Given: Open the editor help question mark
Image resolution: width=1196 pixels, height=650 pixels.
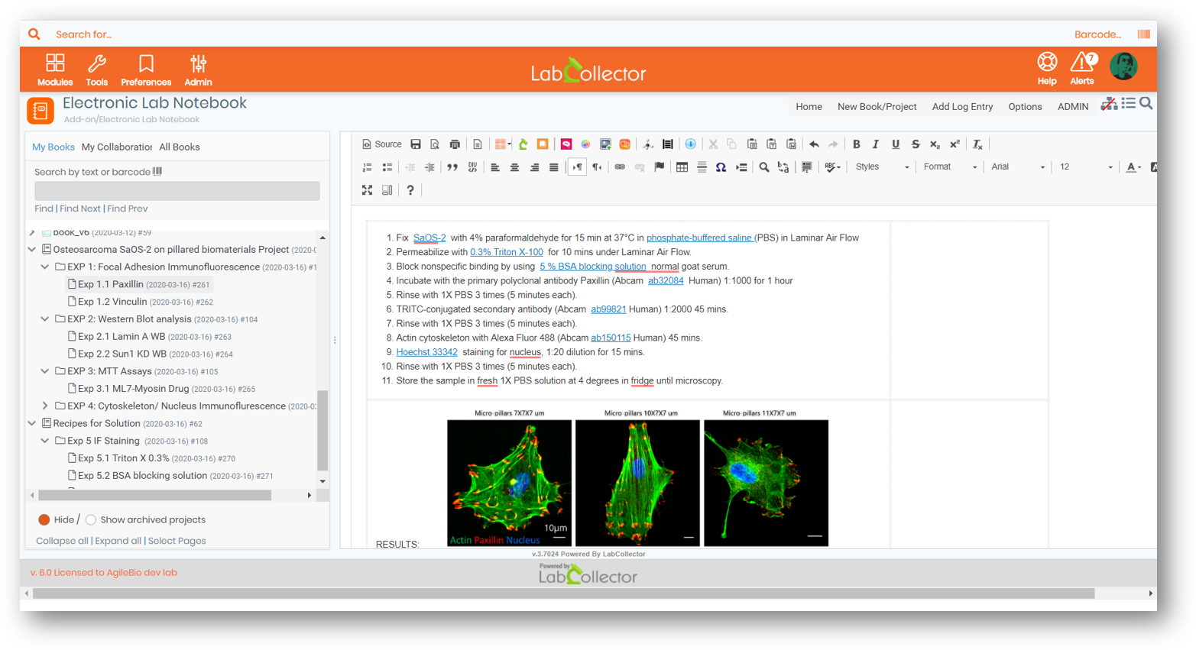Looking at the screenshot, I should pos(410,190).
